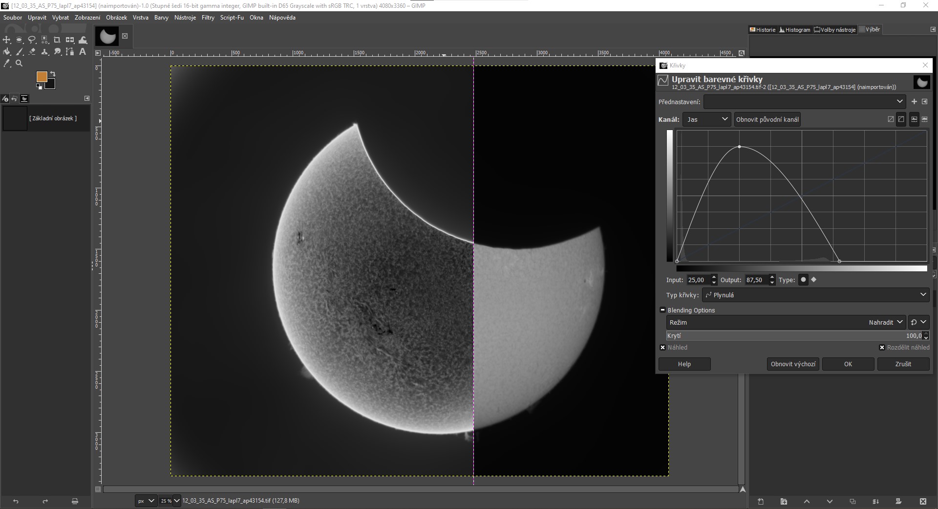Click the Obnovit původní kanál button
Viewport: 938px width, 509px height.
tap(767, 119)
